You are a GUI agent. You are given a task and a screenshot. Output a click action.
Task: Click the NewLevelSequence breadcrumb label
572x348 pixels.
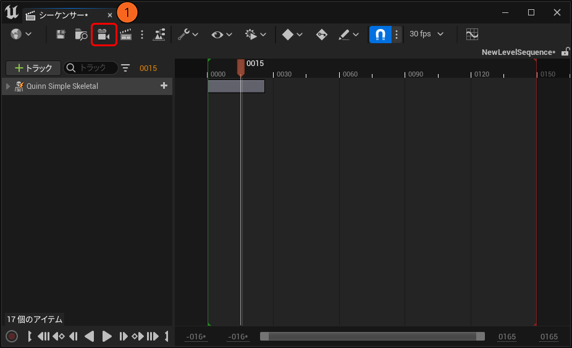(518, 52)
